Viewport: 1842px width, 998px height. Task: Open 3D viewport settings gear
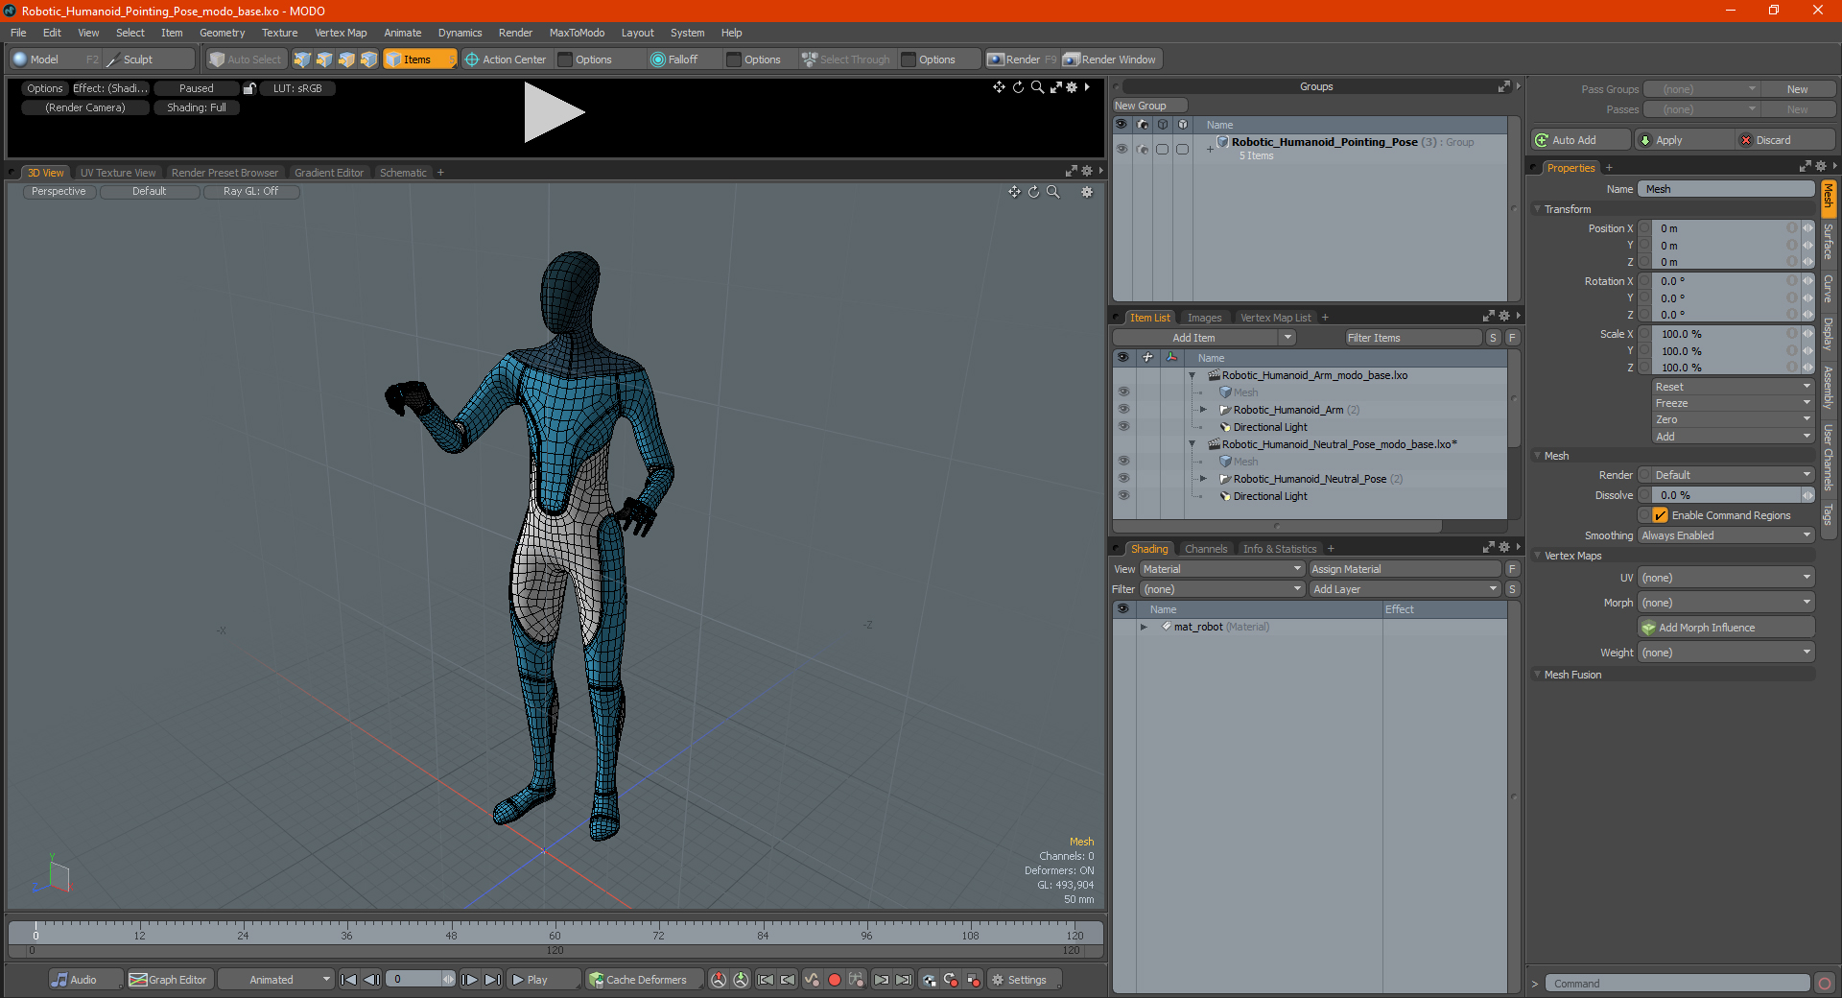[1087, 192]
